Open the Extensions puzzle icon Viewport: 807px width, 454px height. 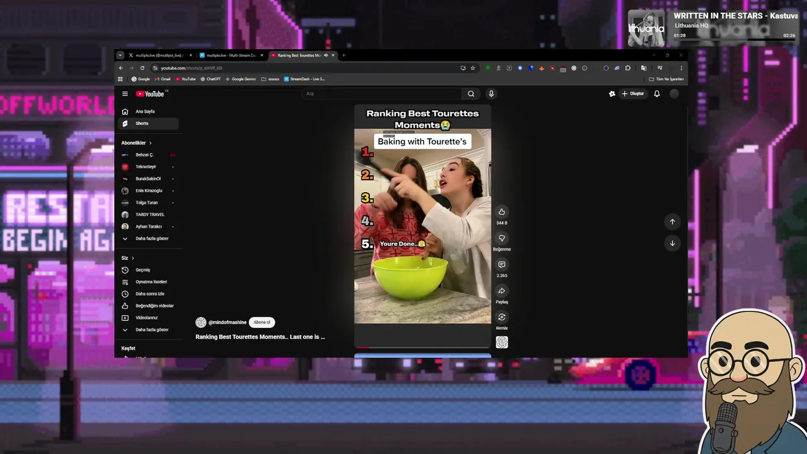(628, 68)
